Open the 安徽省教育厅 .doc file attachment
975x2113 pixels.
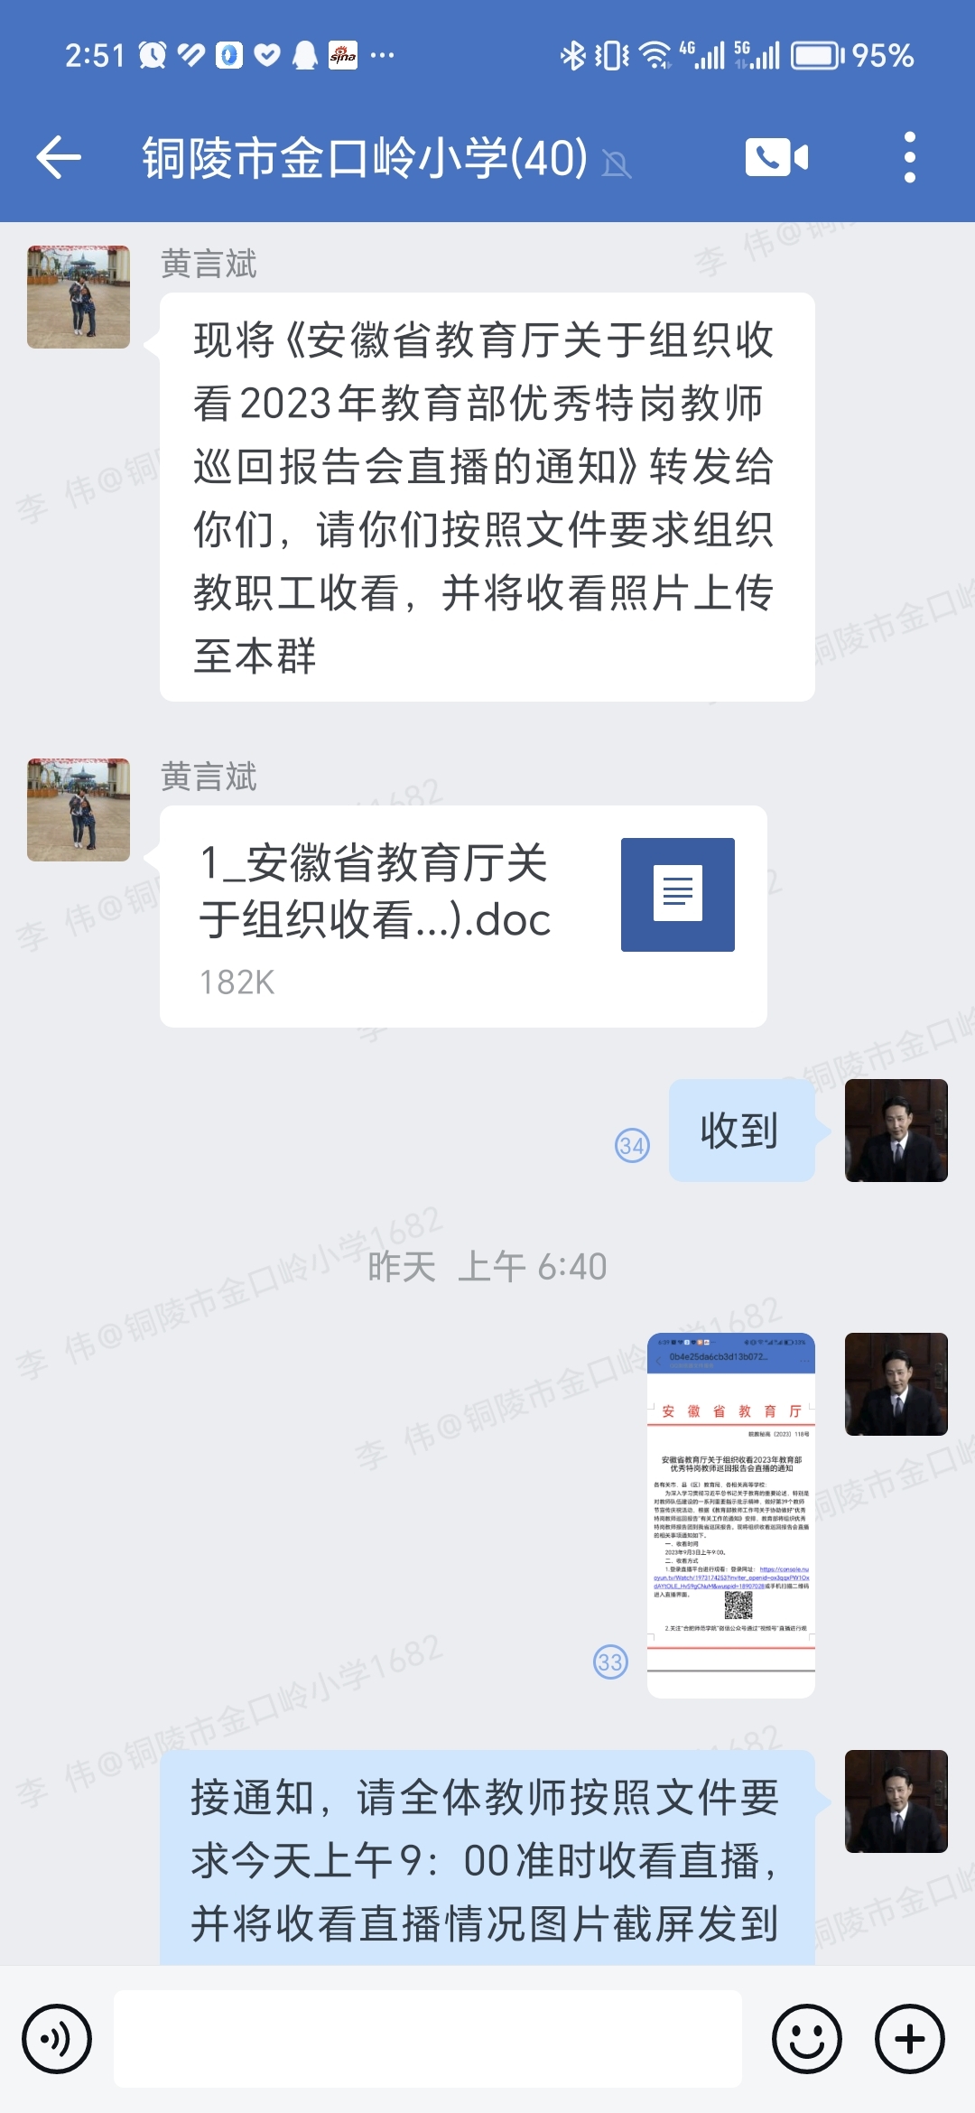pos(463,917)
